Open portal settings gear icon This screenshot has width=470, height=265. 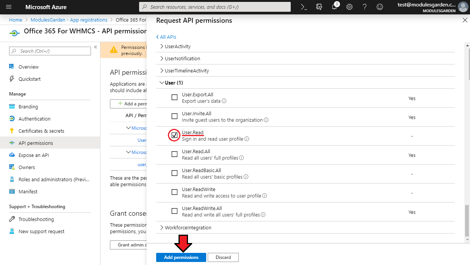(349, 7)
